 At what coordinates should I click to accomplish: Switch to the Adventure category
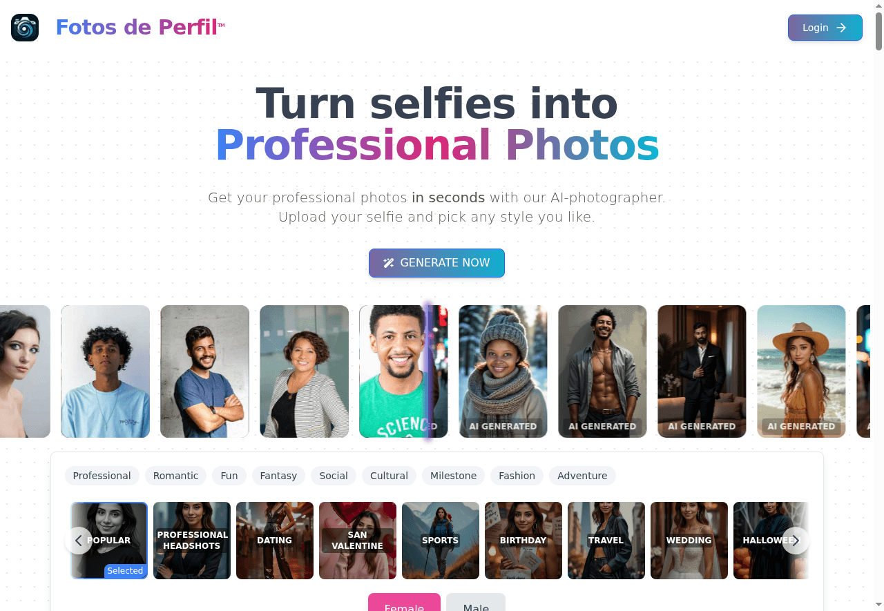point(582,476)
